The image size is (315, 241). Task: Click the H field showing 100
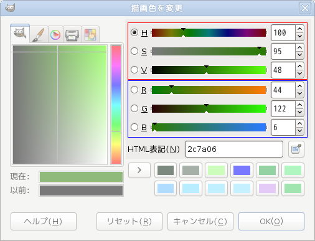(283, 32)
